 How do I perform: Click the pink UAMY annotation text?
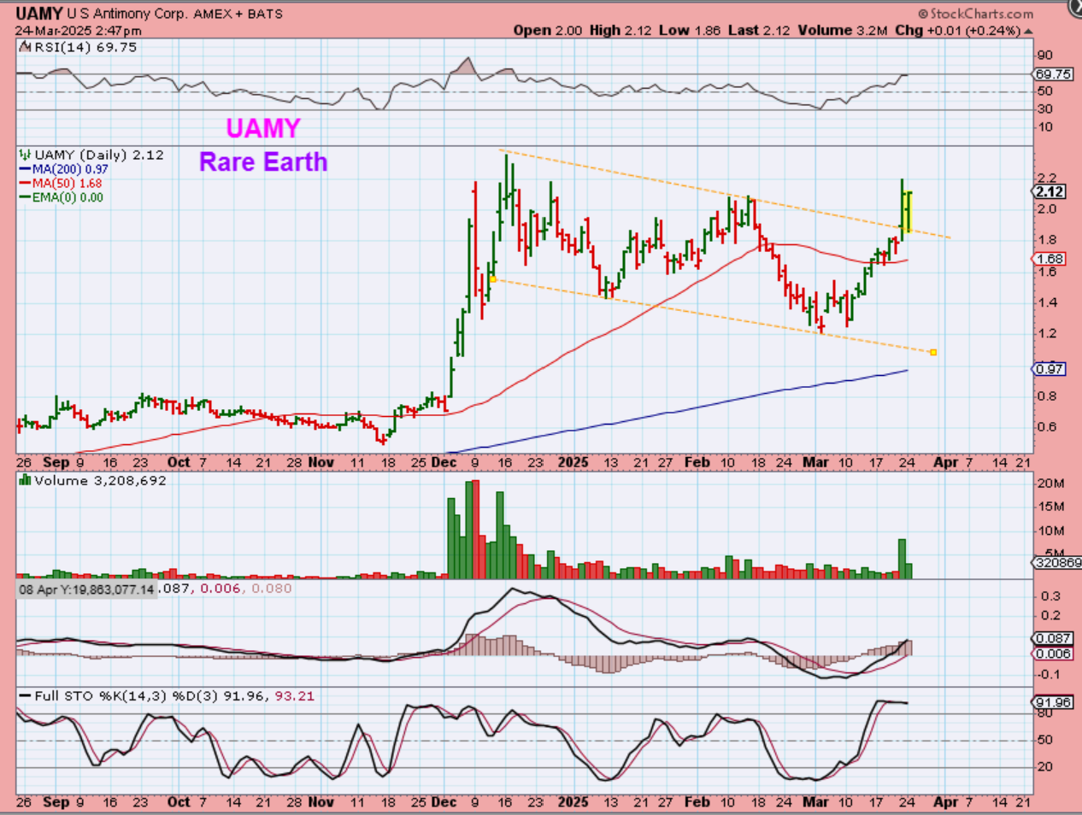(262, 128)
